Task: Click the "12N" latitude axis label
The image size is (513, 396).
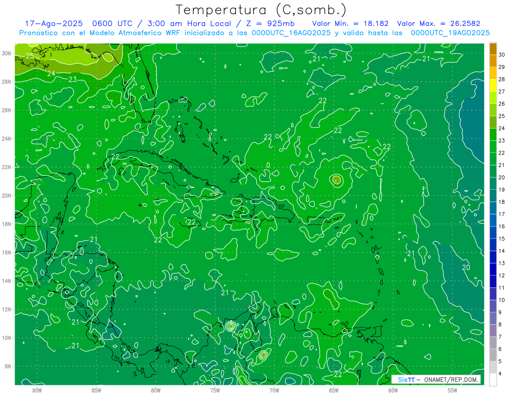Action: 6,309
